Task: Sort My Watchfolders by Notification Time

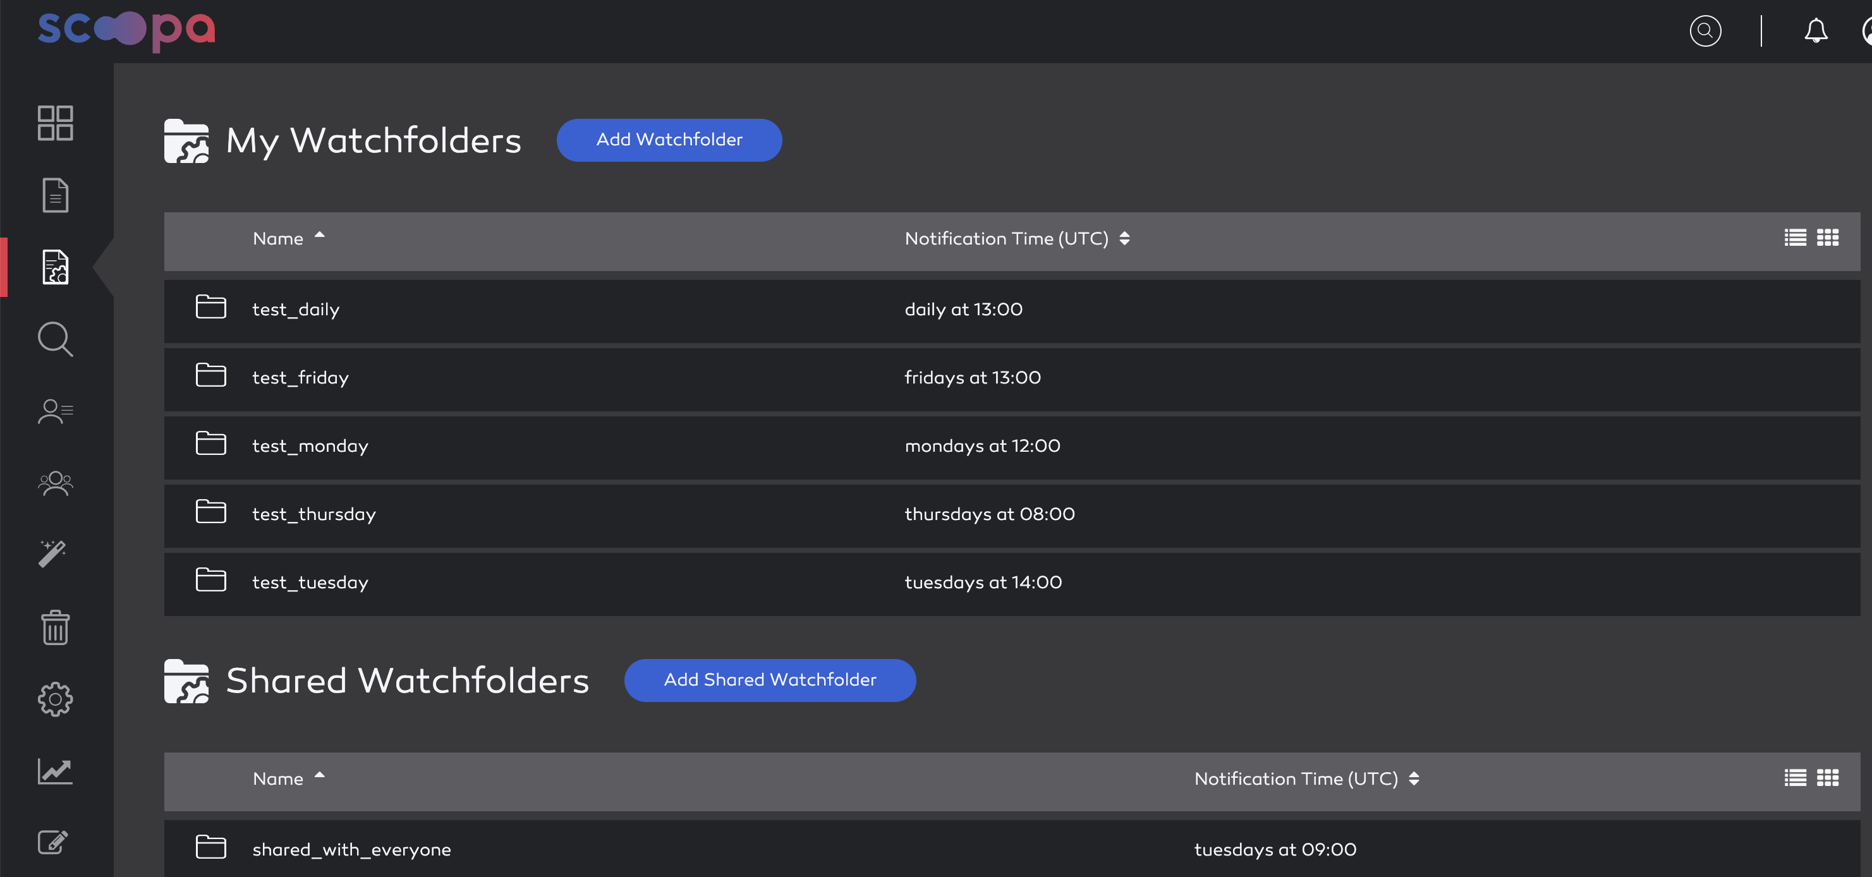Action: 1017,238
